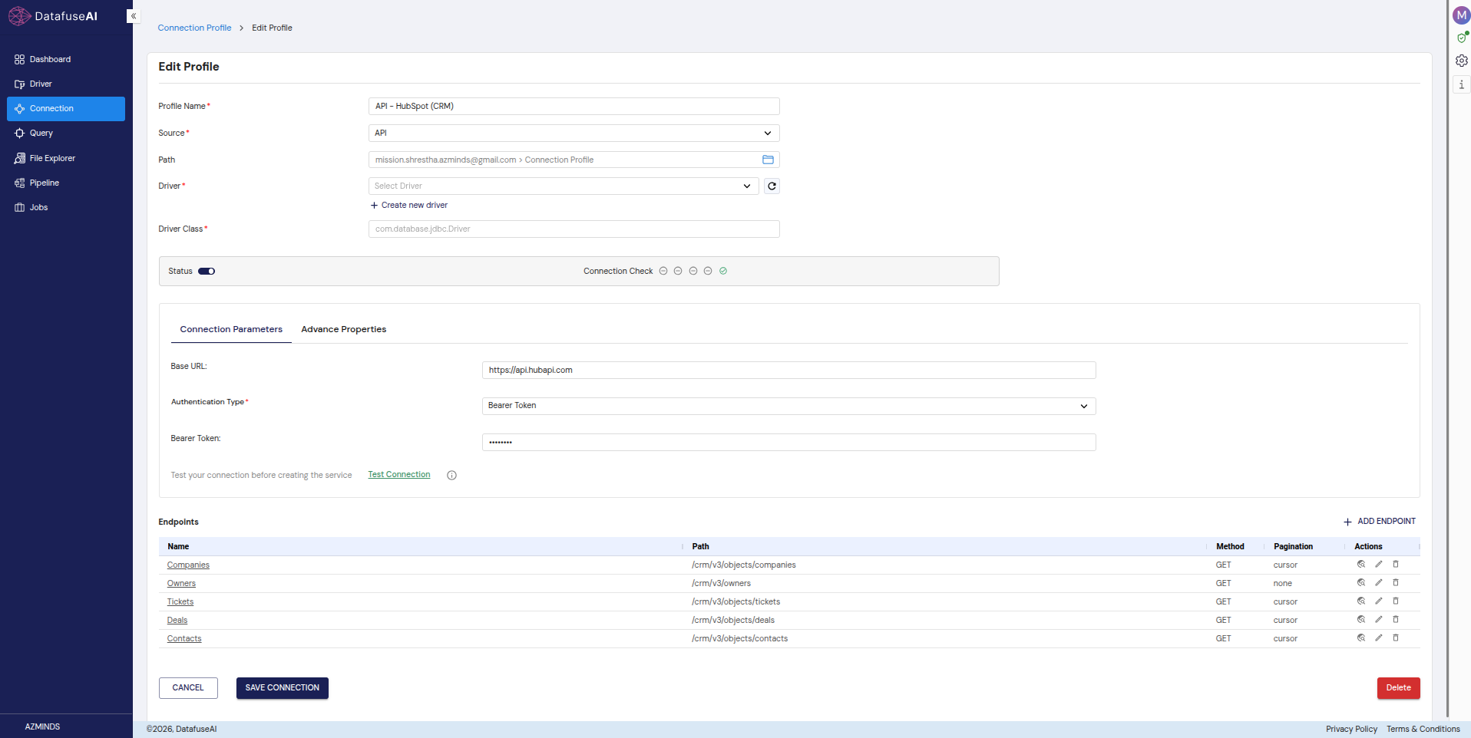Open the Select Driver dropdown
This screenshot has width=1471, height=738.
coord(564,186)
